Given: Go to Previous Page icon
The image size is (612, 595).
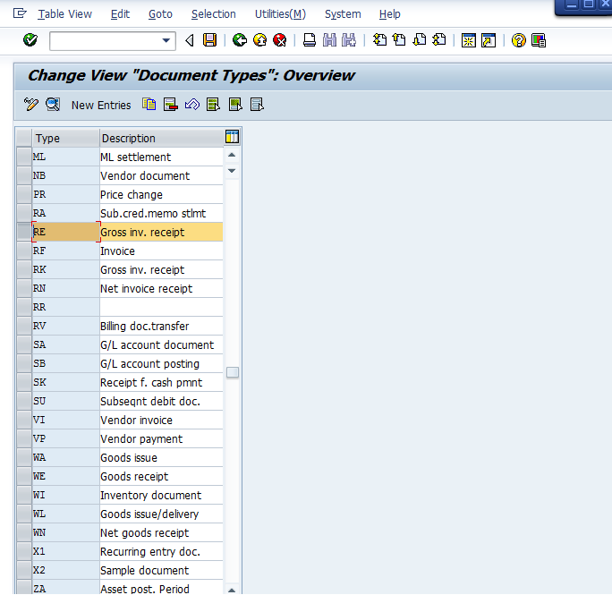Looking at the screenshot, I should tap(399, 40).
